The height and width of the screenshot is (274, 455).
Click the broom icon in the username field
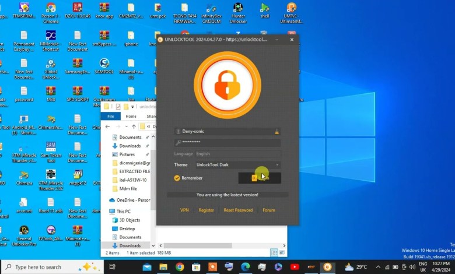click(276, 132)
